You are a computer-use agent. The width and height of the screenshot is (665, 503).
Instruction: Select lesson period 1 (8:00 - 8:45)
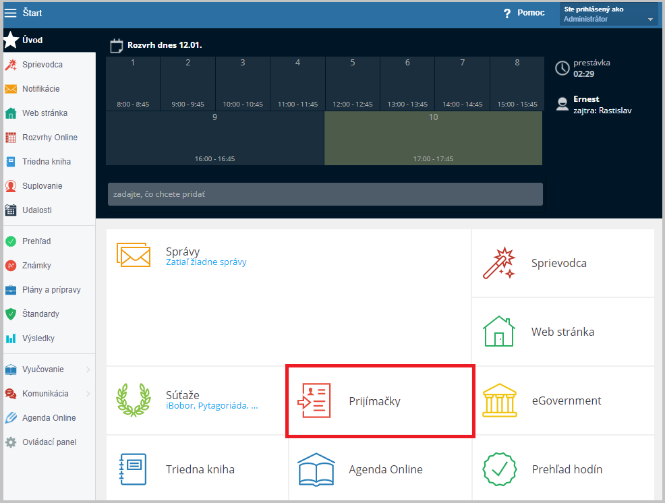click(x=133, y=84)
